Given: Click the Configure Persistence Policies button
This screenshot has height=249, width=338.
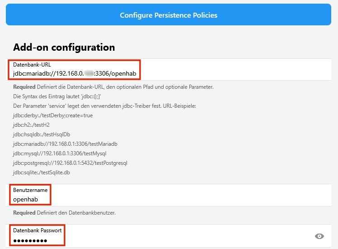Looking at the screenshot, I should (x=169, y=14).
